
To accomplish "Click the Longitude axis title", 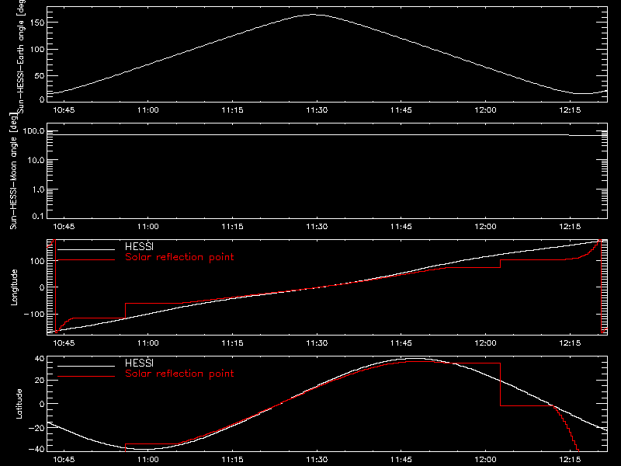I will click(14, 287).
